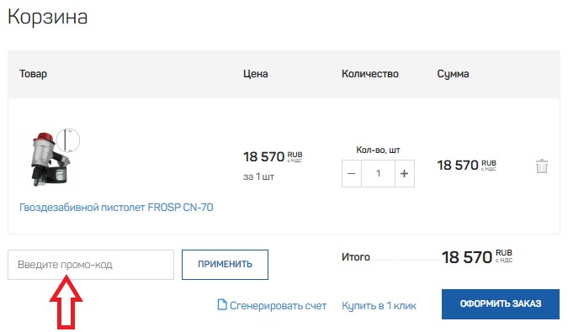Select the Купить в 1 клик link
This screenshot has height=332, width=568.
(x=379, y=306)
